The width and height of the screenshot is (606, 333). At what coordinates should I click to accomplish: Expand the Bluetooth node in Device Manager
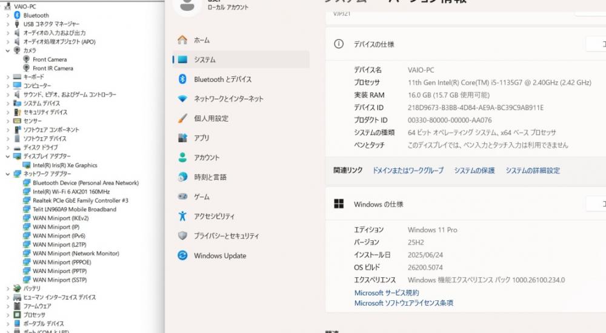[8, 16]
